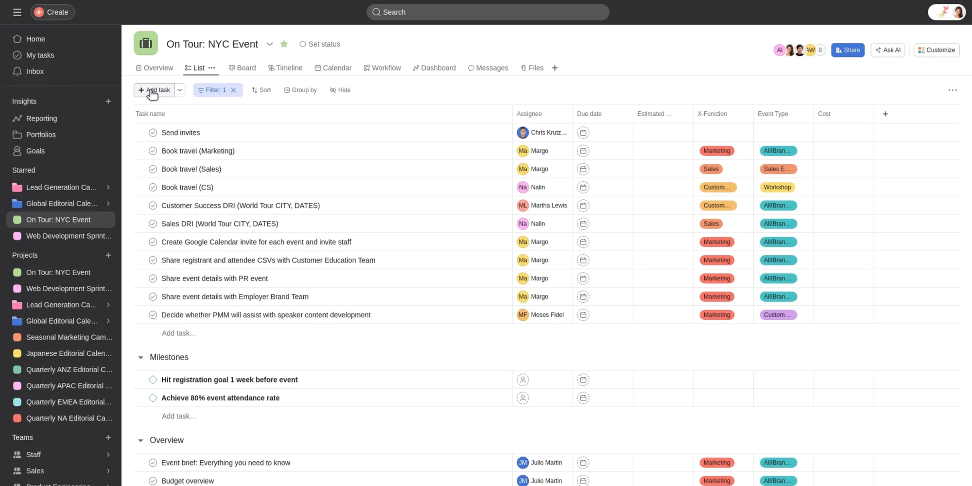
Task: Open the main navigation hamburger menu
Action: (17, 12)
